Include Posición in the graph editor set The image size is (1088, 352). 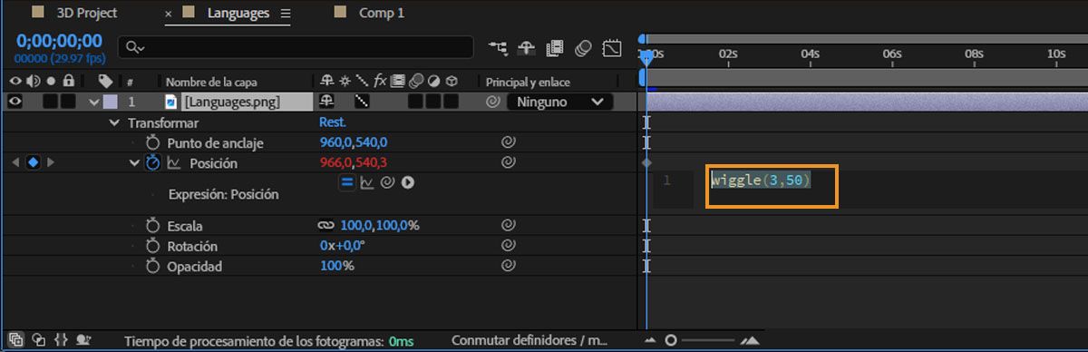click(x=174, y=163)
